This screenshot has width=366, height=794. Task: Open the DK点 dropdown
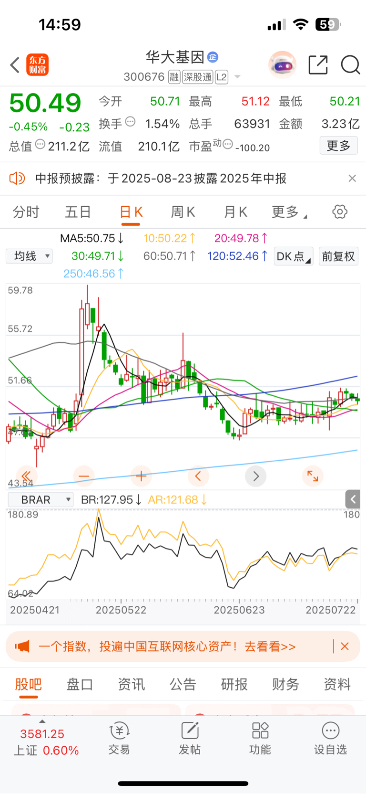[293, 256]
